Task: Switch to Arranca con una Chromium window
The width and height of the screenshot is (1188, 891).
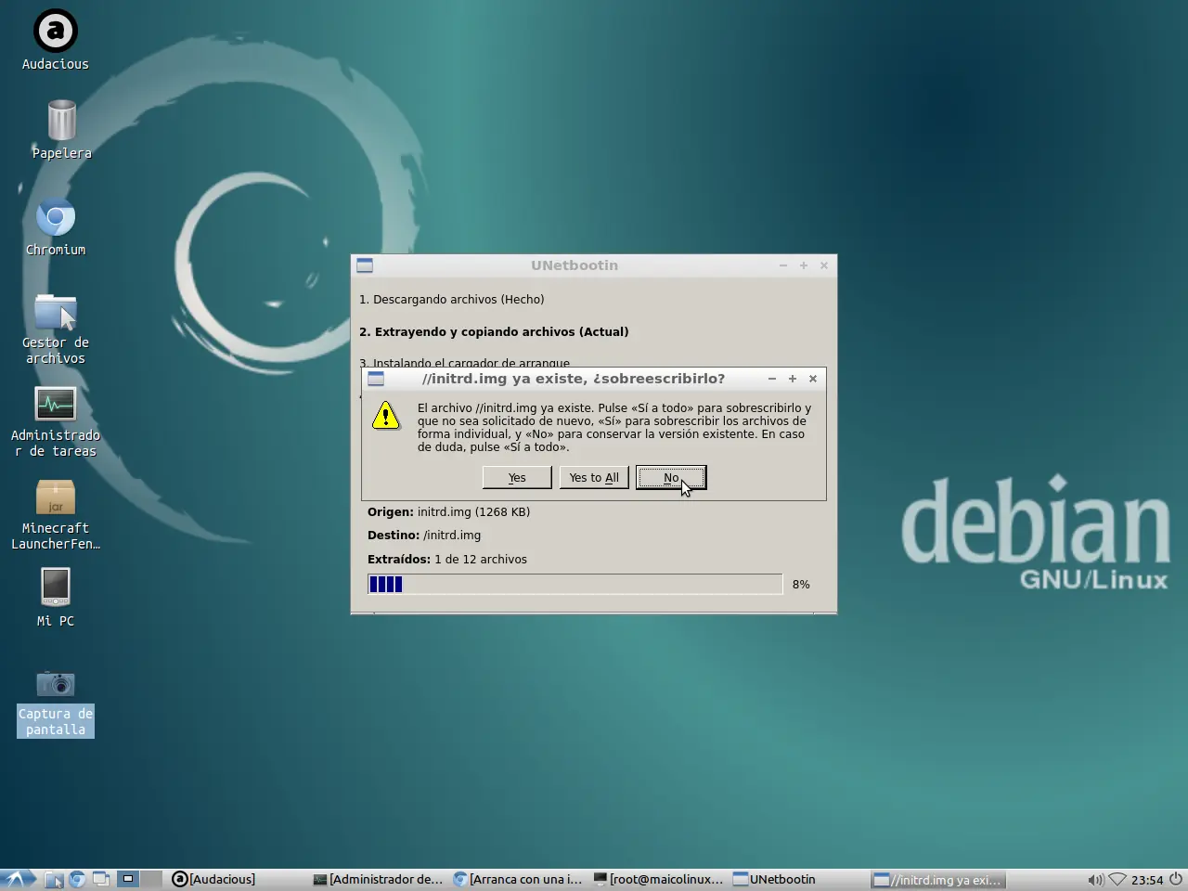Action: 519,879
